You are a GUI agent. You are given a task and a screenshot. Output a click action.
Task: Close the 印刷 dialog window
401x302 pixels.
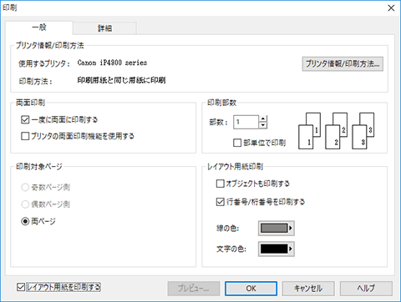tap(391, 8)
